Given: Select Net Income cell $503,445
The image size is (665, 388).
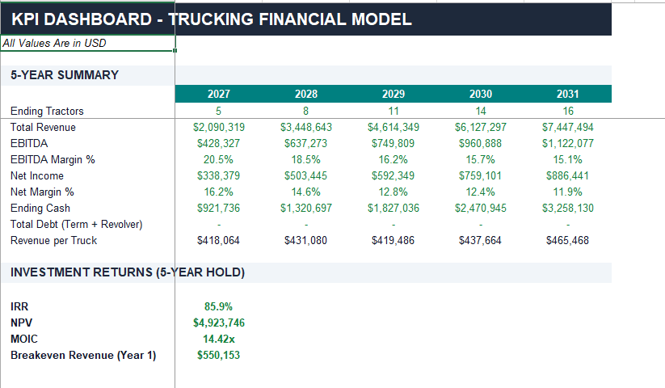Looking at the screenshot, I should [x=306, y=175].
